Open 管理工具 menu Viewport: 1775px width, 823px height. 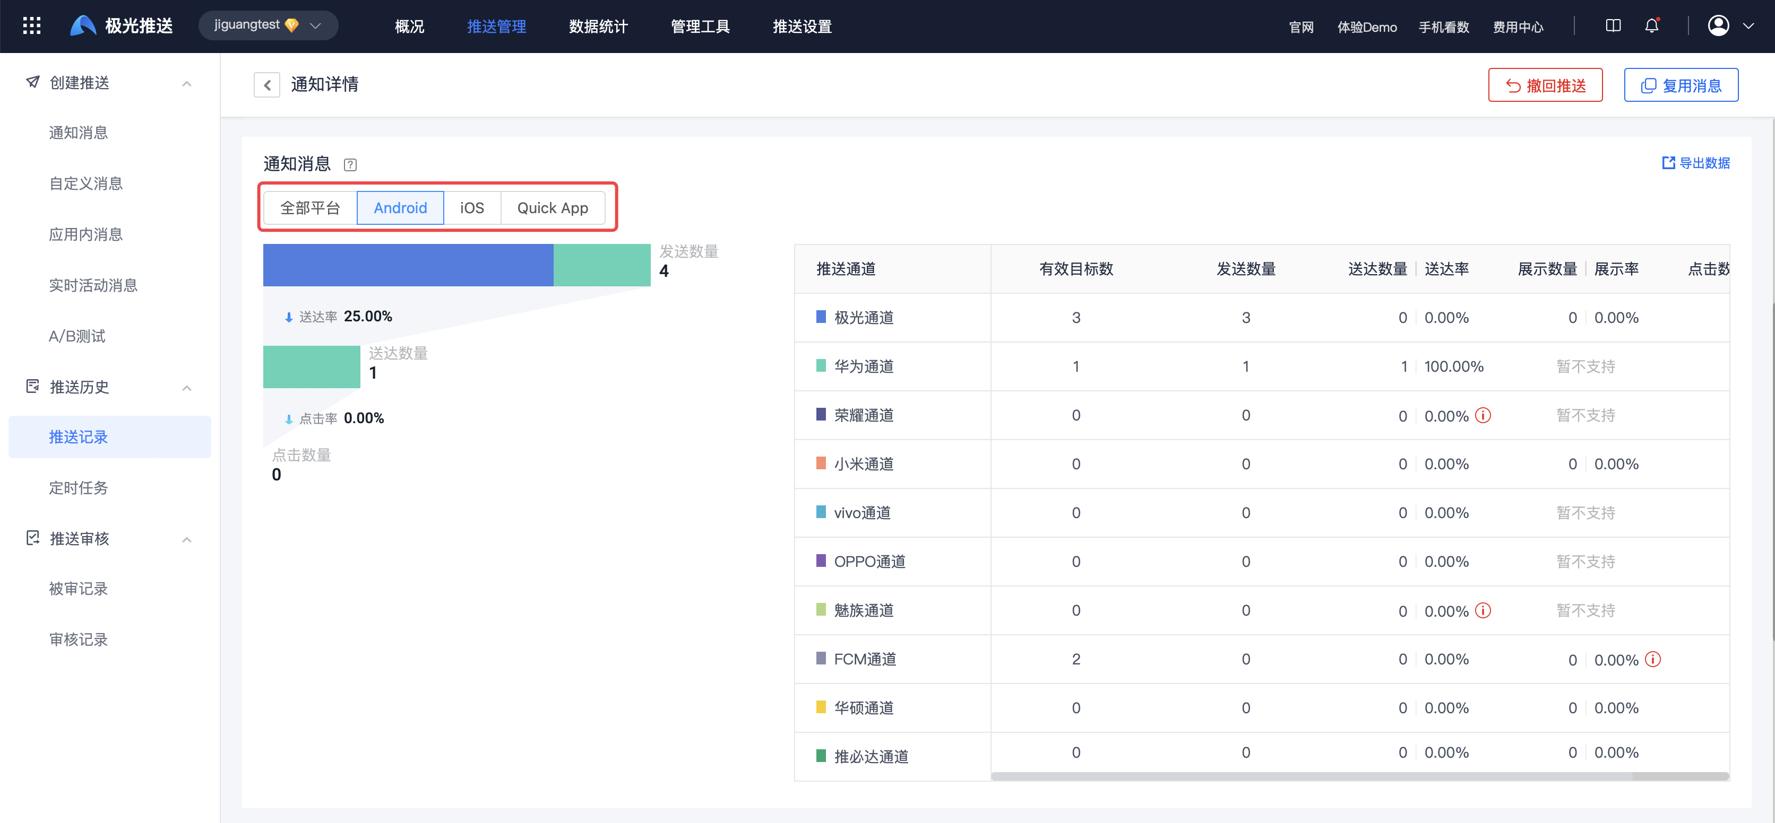pyautogui.click(x=700, y=26)
